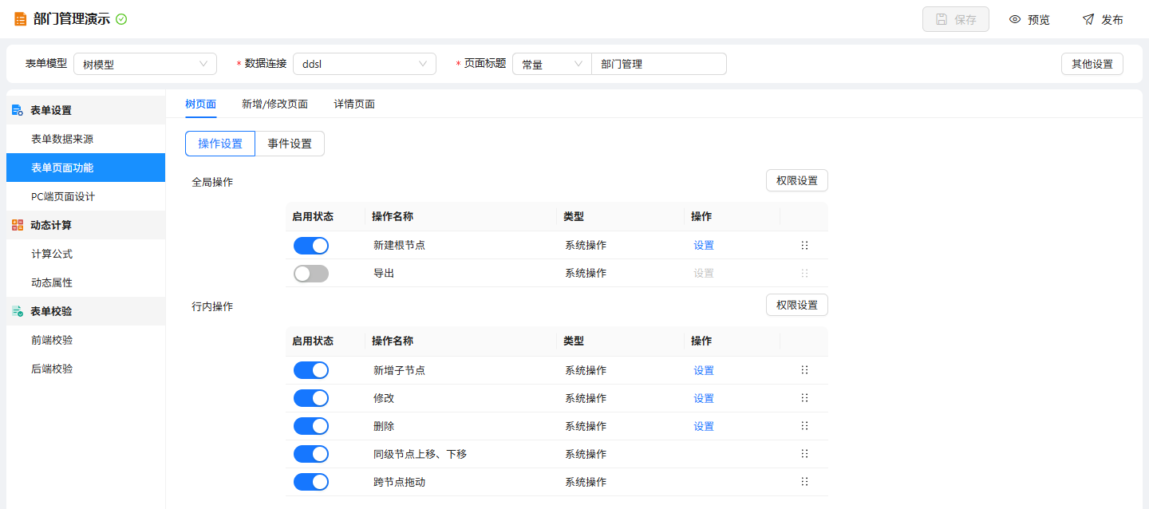
Task: Click the 页面标题 input containing 部门管理
Action: click(659, 64)
